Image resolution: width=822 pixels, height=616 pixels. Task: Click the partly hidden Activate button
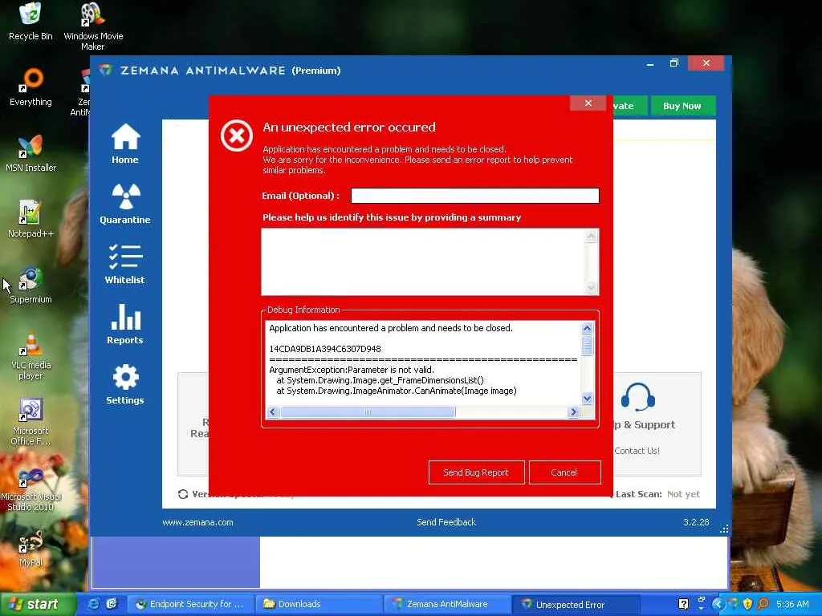click(629, 106)
